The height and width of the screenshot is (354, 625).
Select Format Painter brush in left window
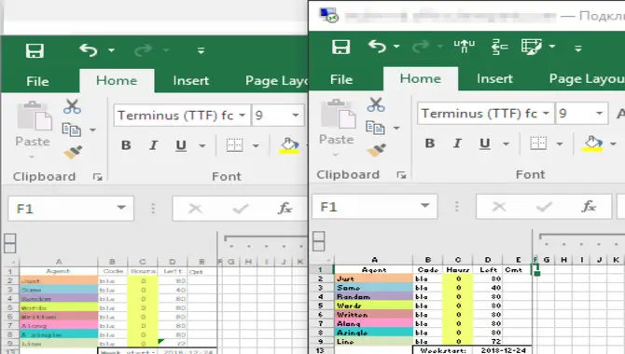click(x=73, y=152)
